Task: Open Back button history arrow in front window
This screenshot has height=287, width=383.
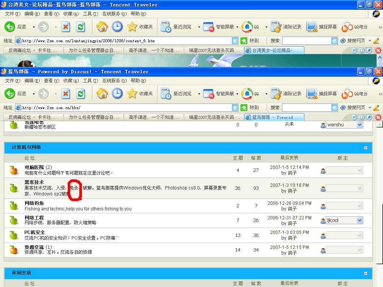Action: (34, 94)
